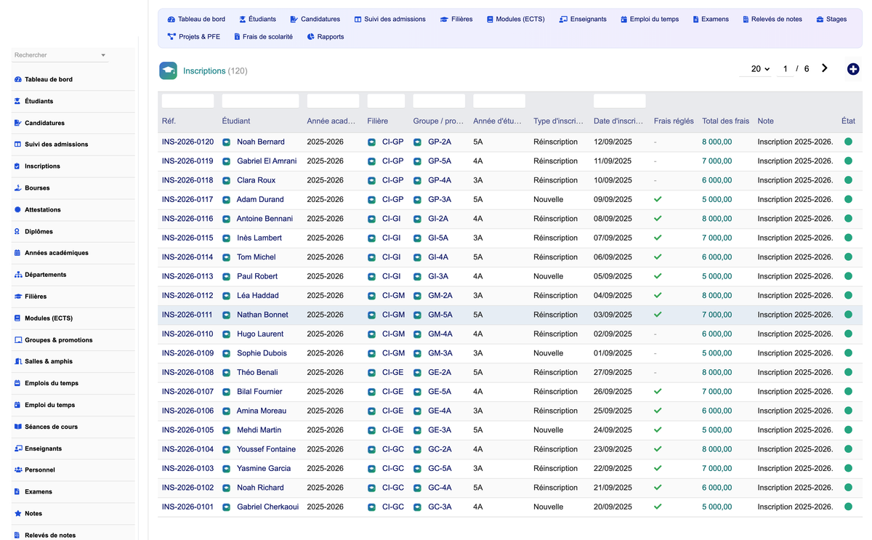Click the Inscriptions graduation cap header icon

[x=169, y=70]
